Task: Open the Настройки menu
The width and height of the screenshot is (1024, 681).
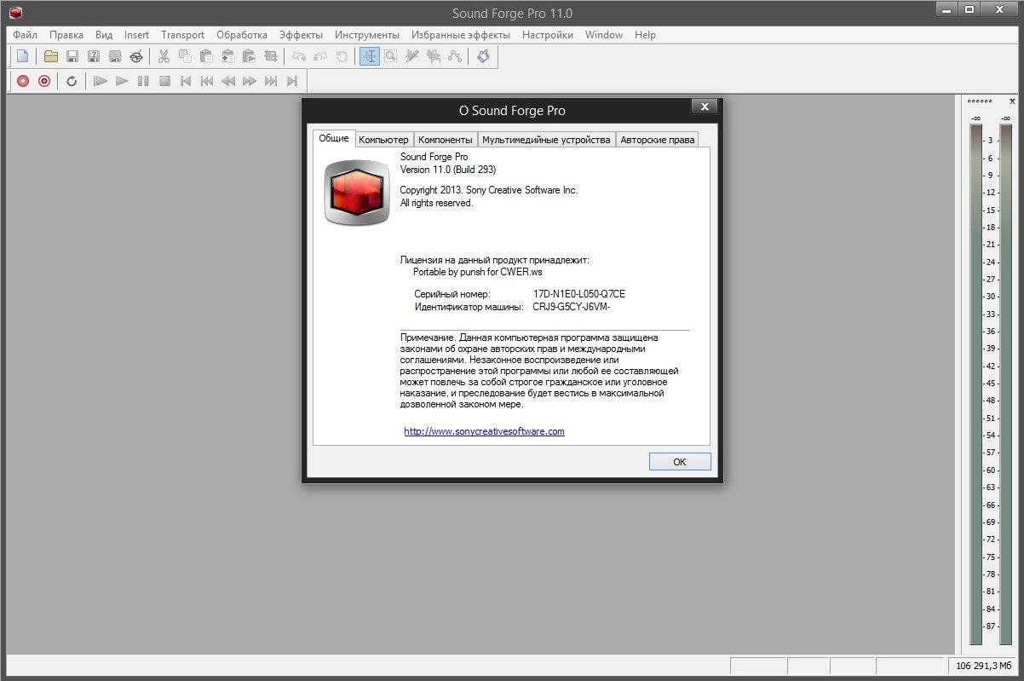Action: tap(548, 35)
